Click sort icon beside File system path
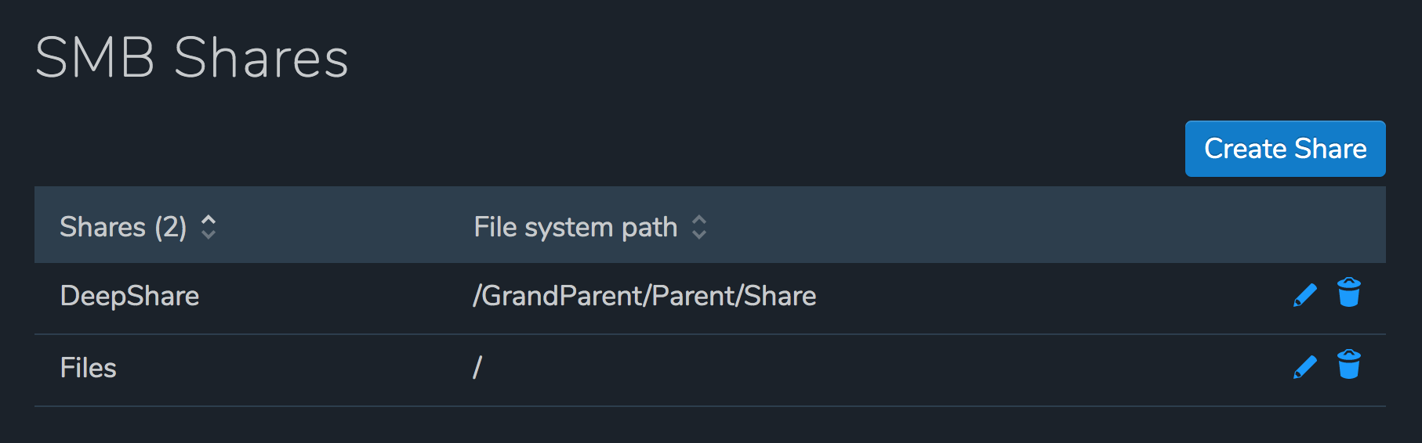The width and height of the screenshot is (1422, 443). [699, 227]
